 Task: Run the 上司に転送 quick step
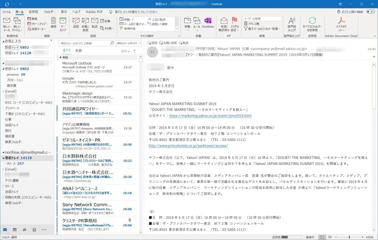click(x=157, y=19)
